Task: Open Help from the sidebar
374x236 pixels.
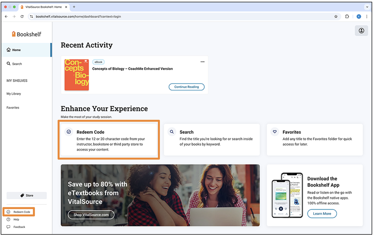Action: click(16, 219)
